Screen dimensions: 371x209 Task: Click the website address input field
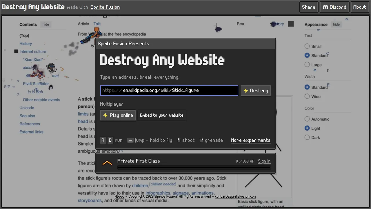pyautogui.click(x=169, y=91)
